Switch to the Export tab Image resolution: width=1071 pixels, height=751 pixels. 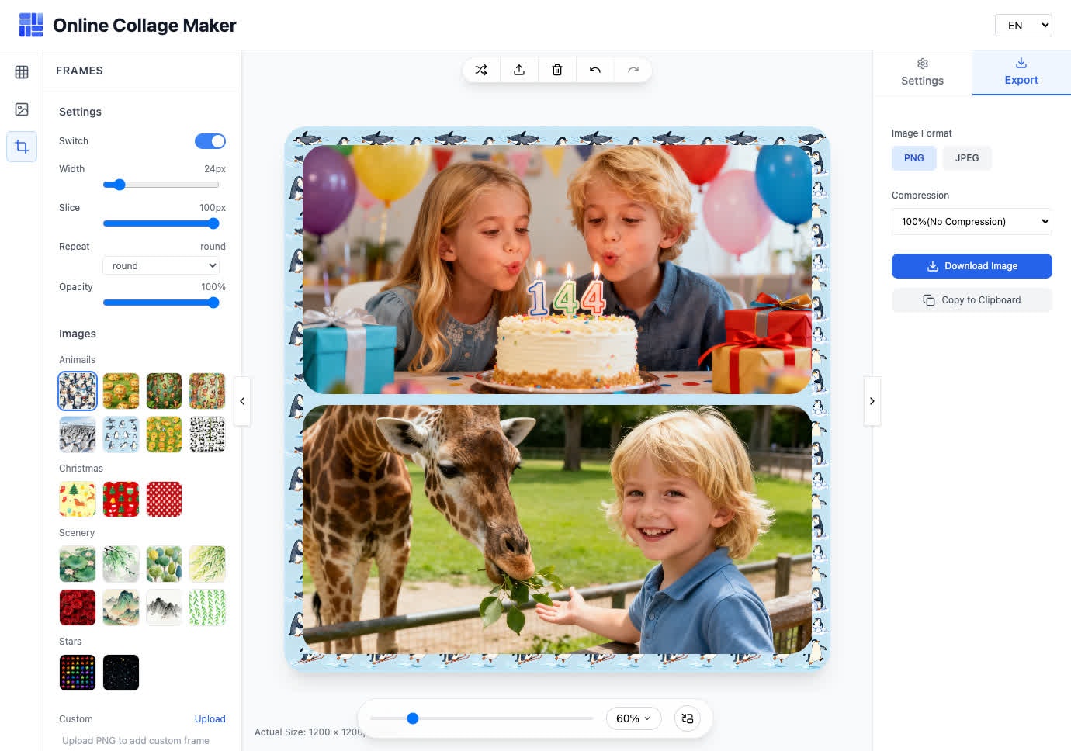click(1021, 72)
